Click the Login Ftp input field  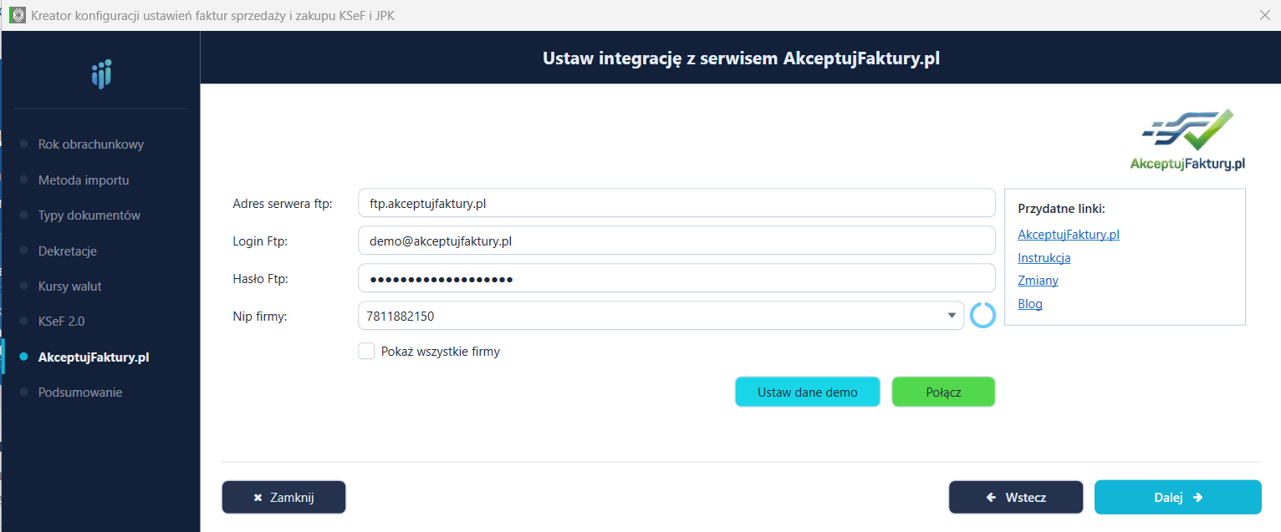click(x=676, y=241)
